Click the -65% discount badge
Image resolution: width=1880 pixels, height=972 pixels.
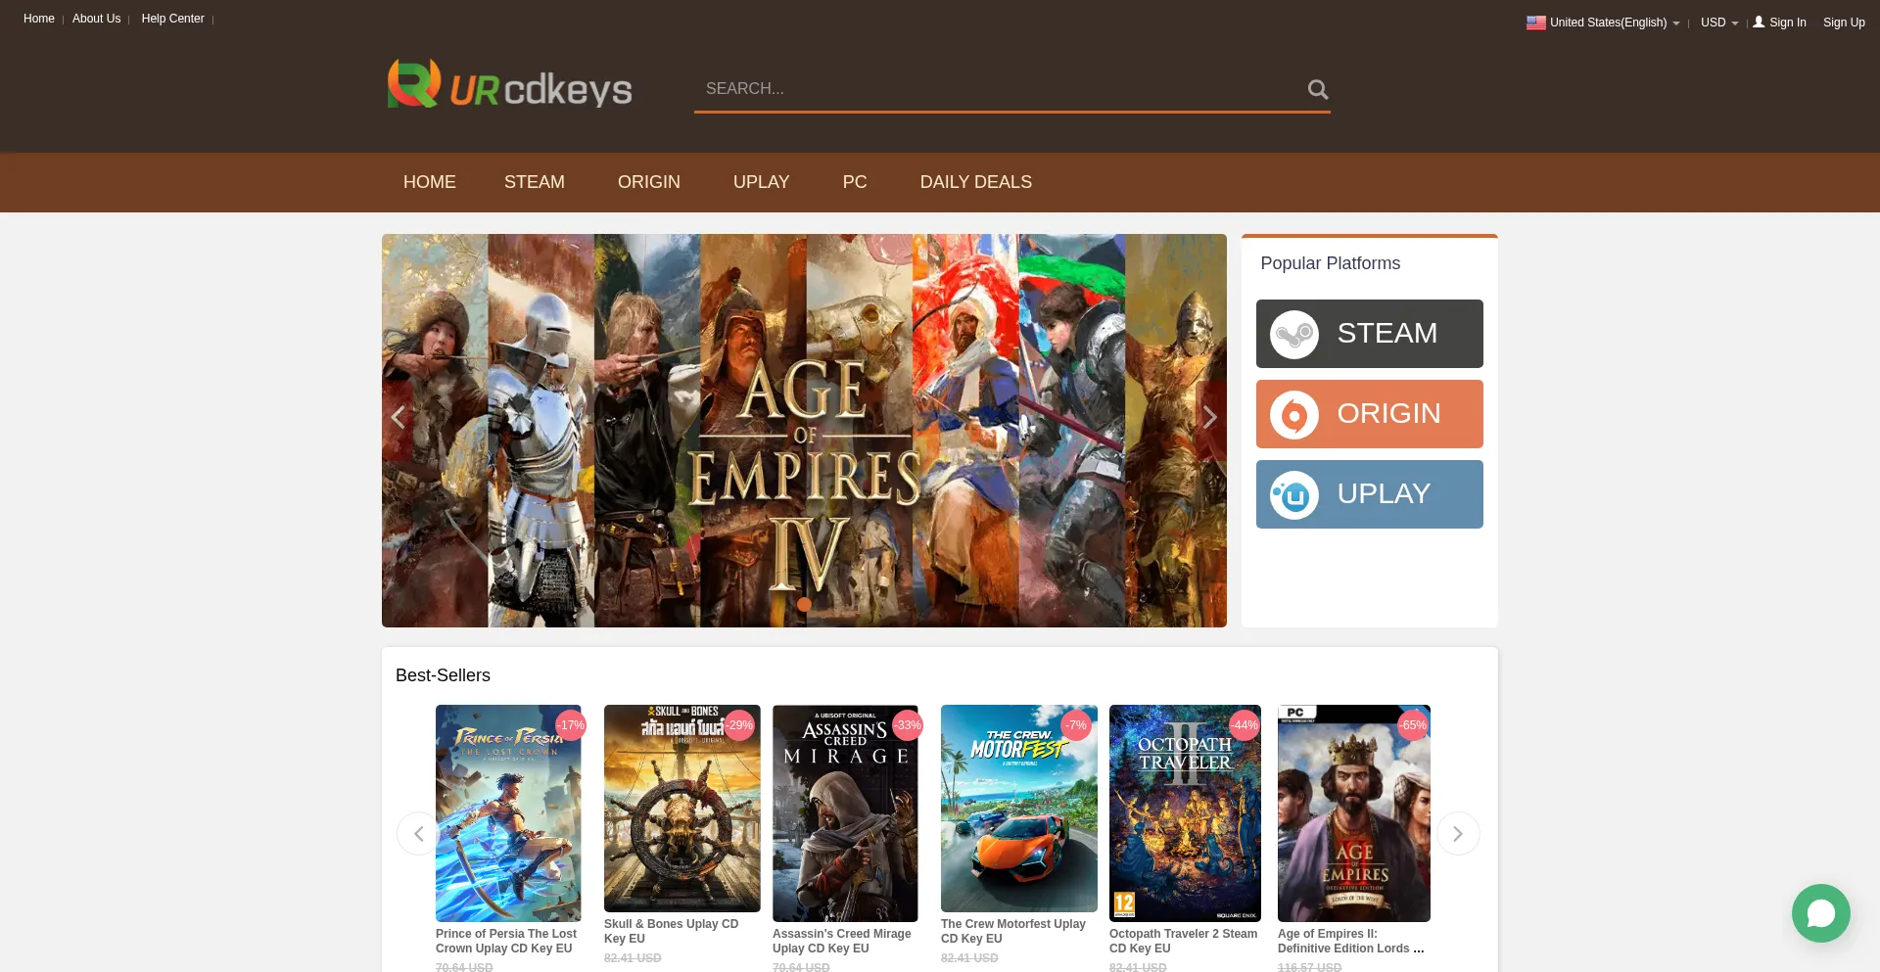pyautogui.click(x=1414, y=725)
